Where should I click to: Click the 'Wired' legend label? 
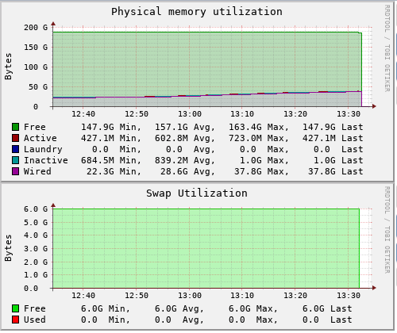[x=37, y=171]
